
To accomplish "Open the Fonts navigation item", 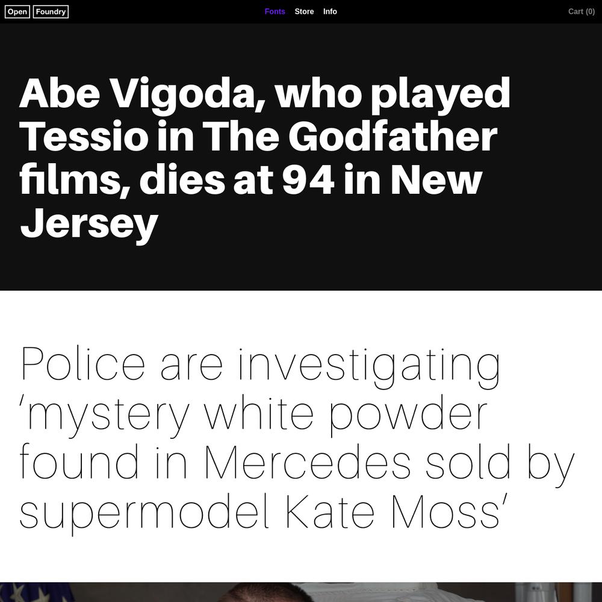I will pos(275,11).
